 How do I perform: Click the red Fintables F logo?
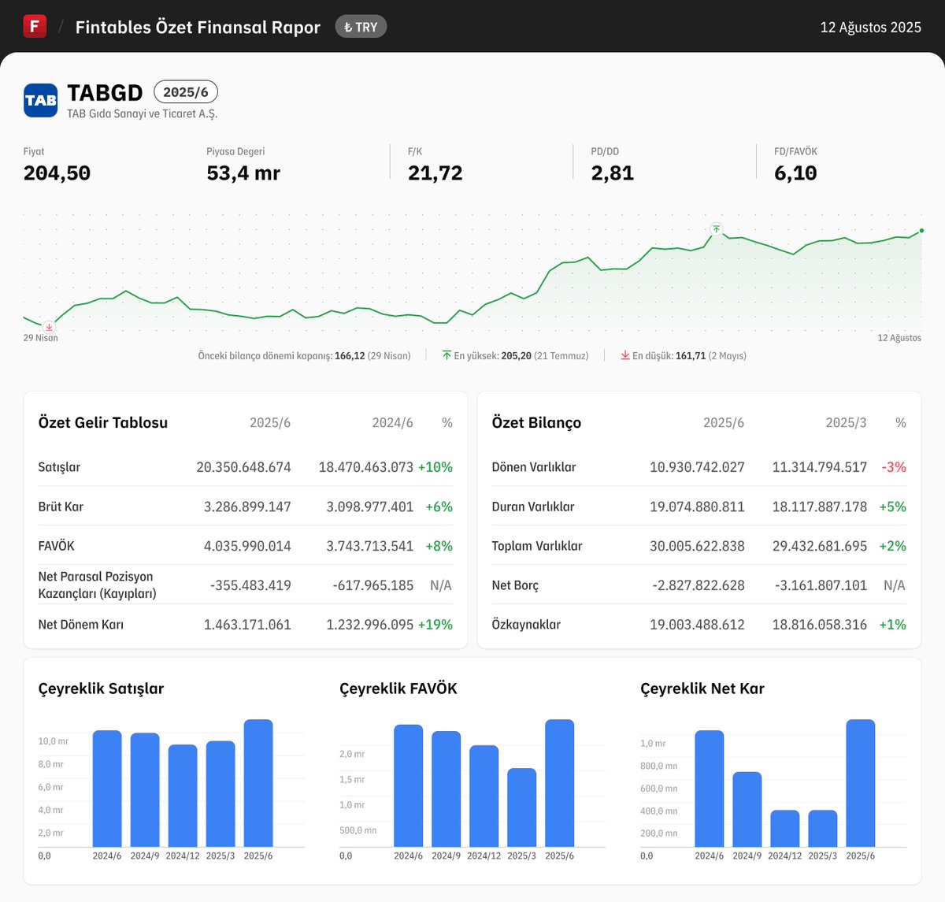(x=35, y=26)
